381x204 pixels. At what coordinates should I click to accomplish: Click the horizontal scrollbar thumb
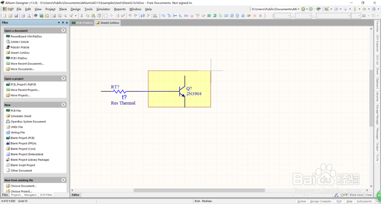(199, 190)
